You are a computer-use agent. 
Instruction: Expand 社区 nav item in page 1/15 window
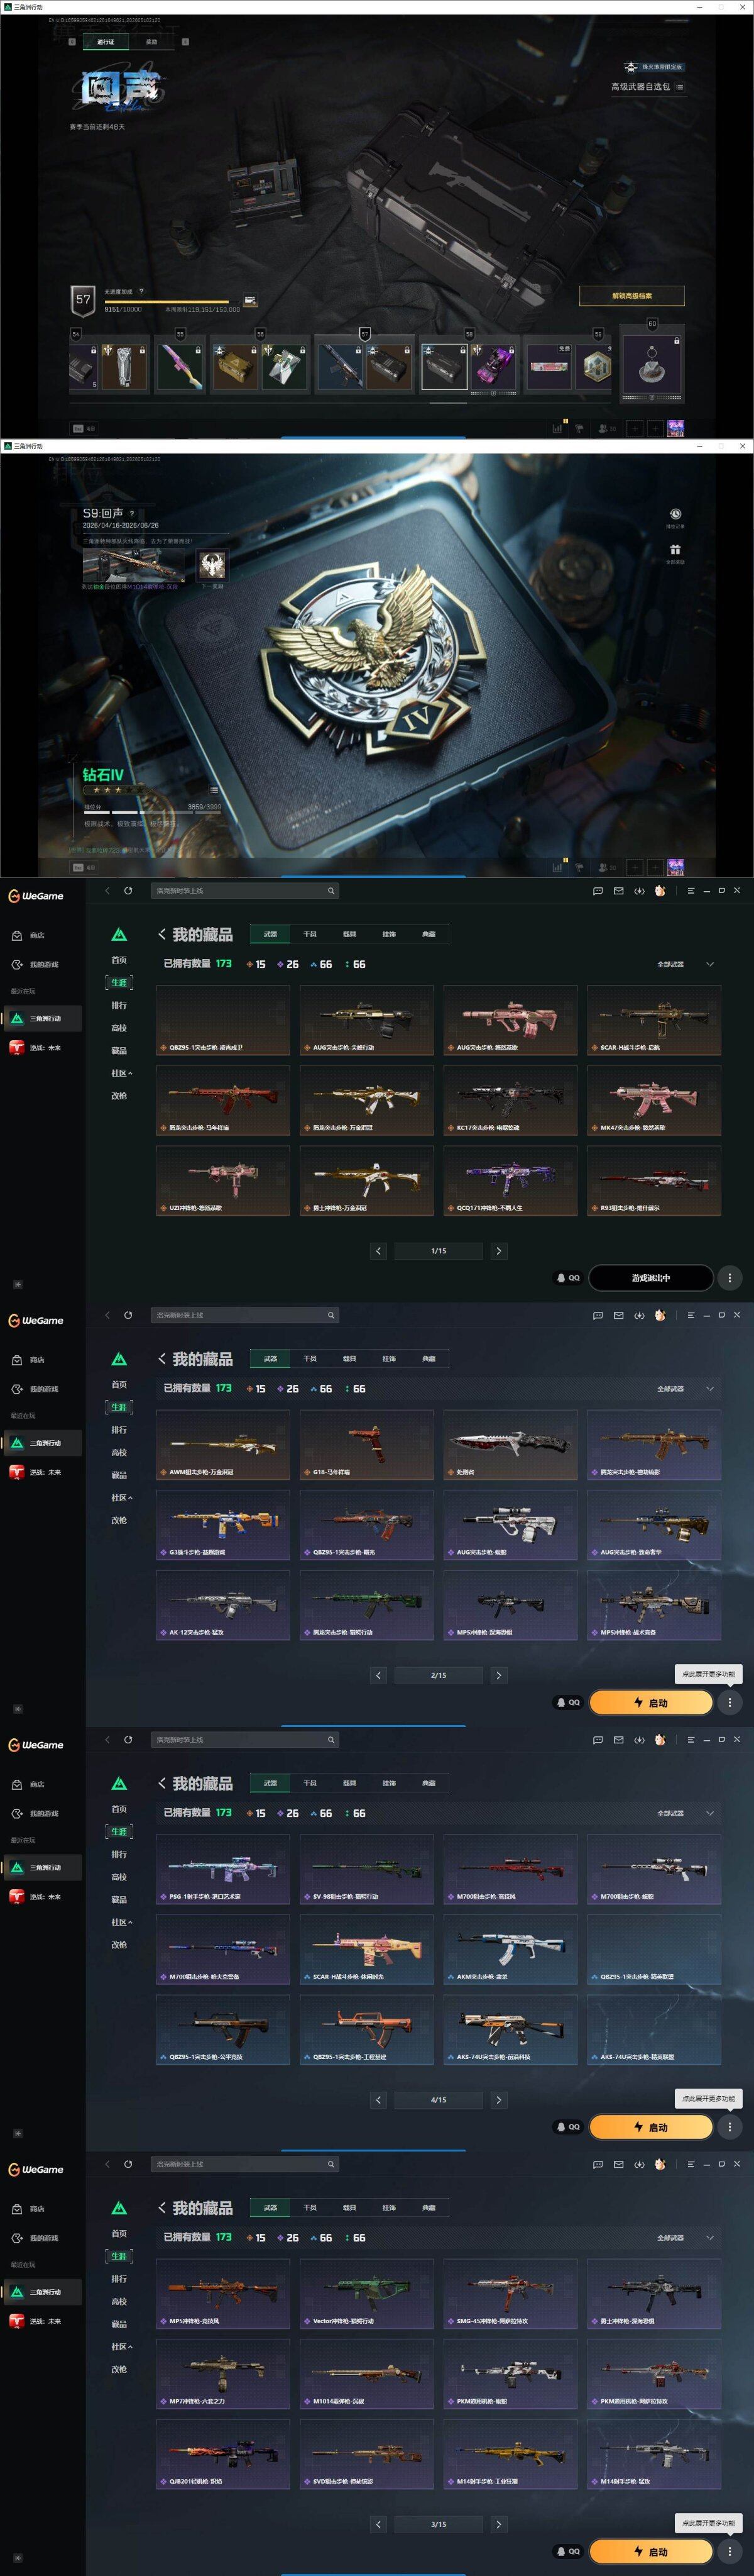pos(121,1073)
